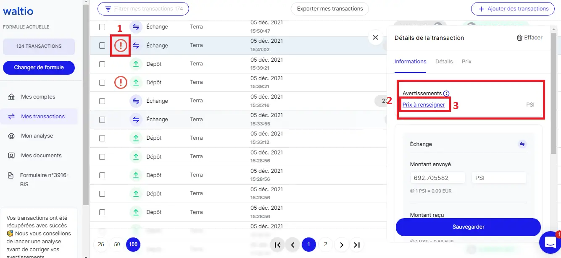The width and height of the screenshot is (561, 258).
Task: Click the info icon next to Avertissements
Action: click(446, 94)
